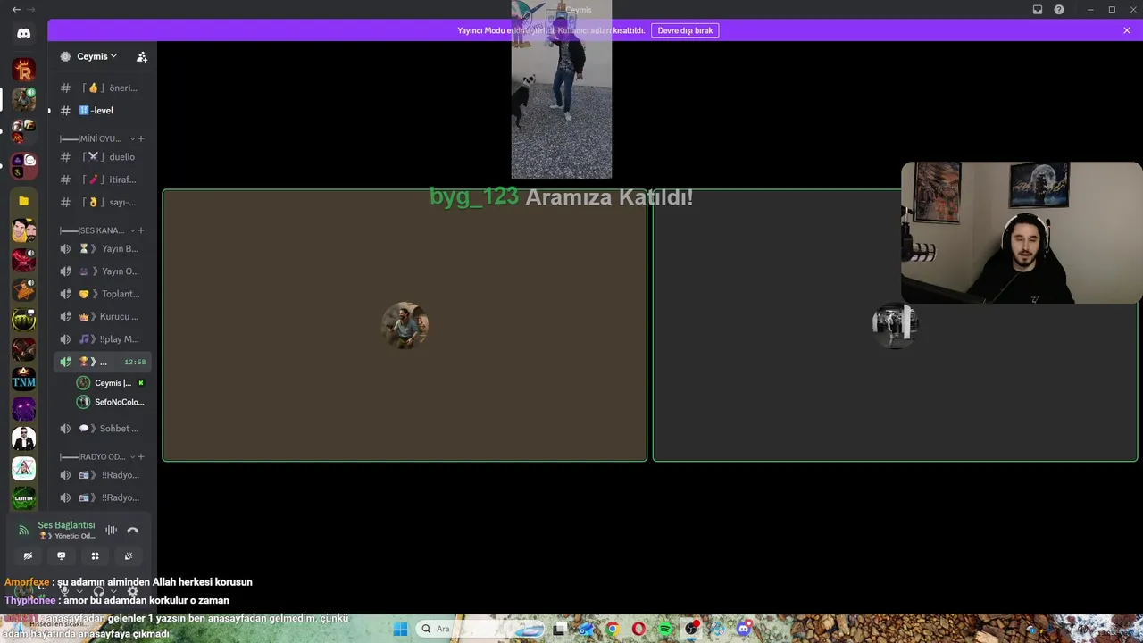Screen dimensions: 1143x643
Task: Toggle microphone mute in user panel
Action: (x=64, y=590)
